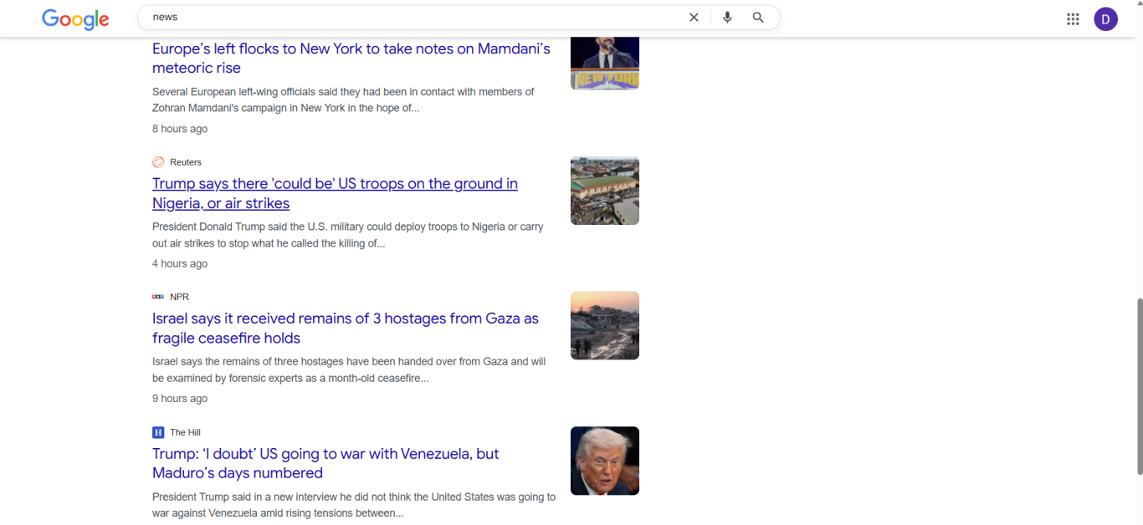Click into the search field with 'news'
The height and width of the screenshot is (525, 1143).
410,18
